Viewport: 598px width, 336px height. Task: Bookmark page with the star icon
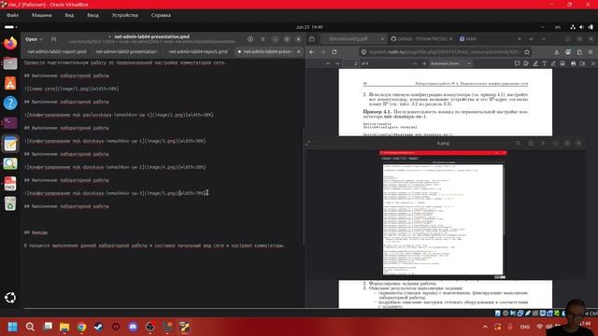point(527,52)
